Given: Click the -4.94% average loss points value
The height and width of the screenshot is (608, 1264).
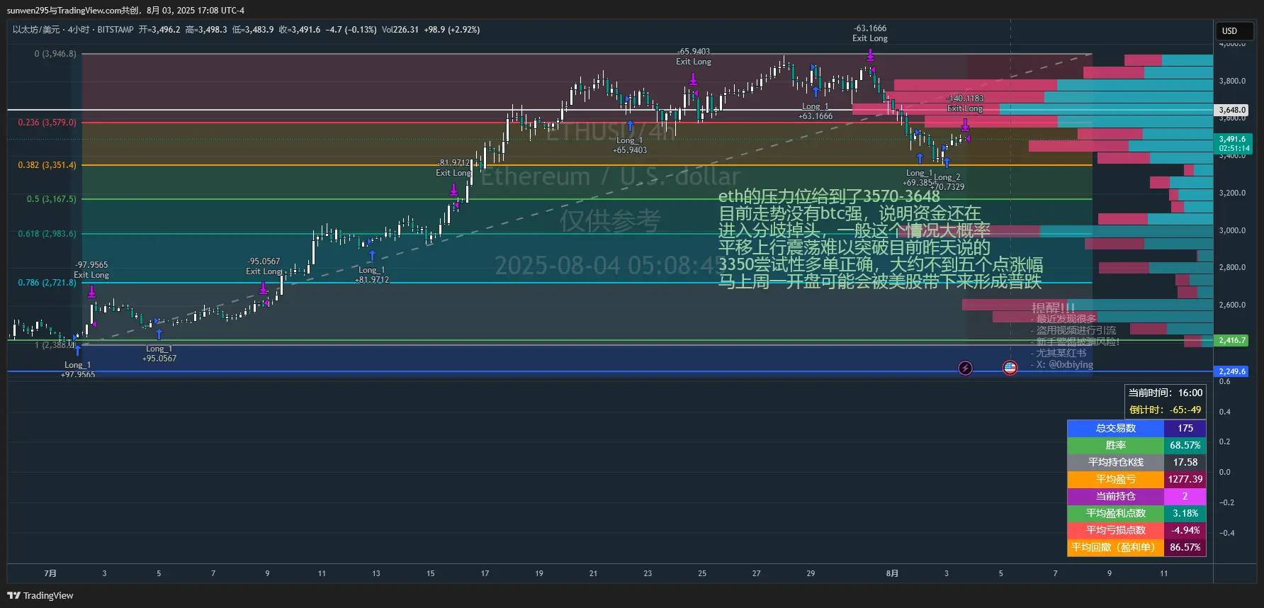Looking at the screenshot, I should click(x=1185, y=530).
